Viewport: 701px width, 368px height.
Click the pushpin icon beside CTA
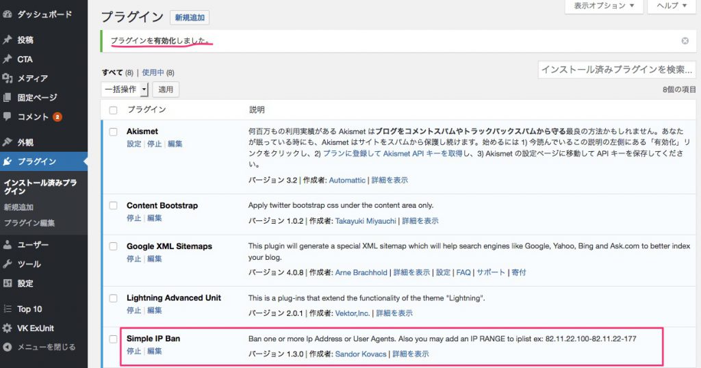click(x=7, y=59)
